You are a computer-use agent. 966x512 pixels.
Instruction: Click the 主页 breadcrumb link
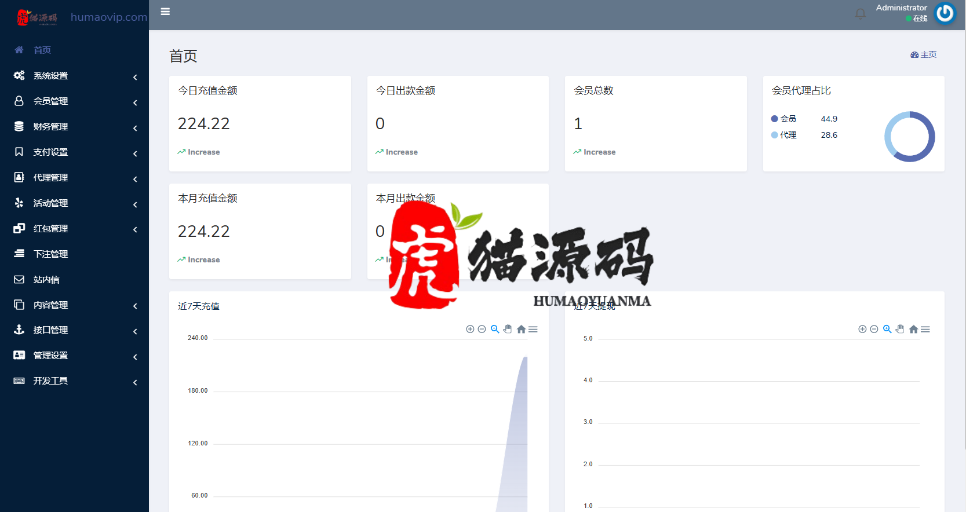click(x=923, y=54)
